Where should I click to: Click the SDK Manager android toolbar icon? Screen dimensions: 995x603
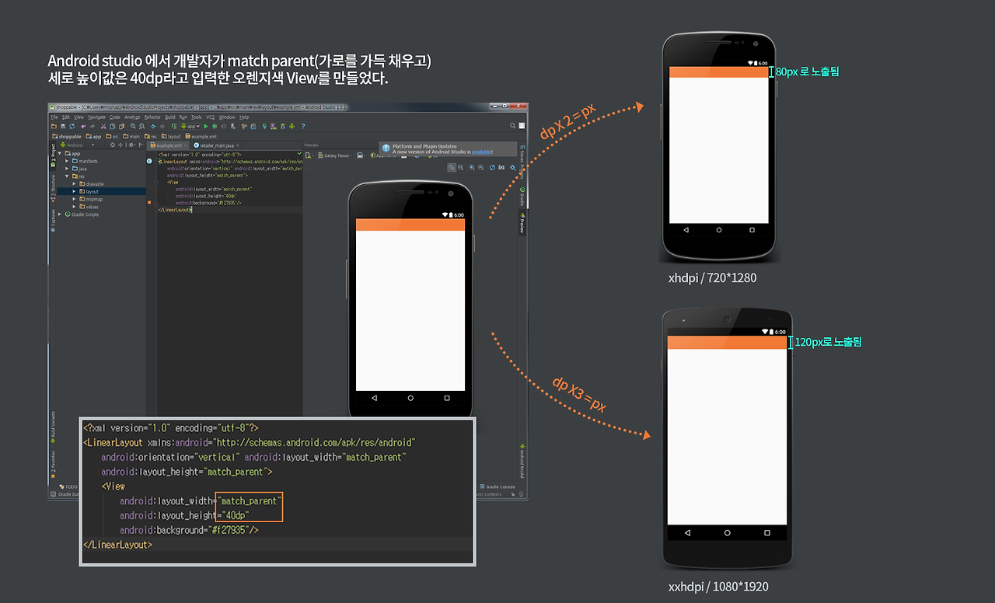(281, 126)
